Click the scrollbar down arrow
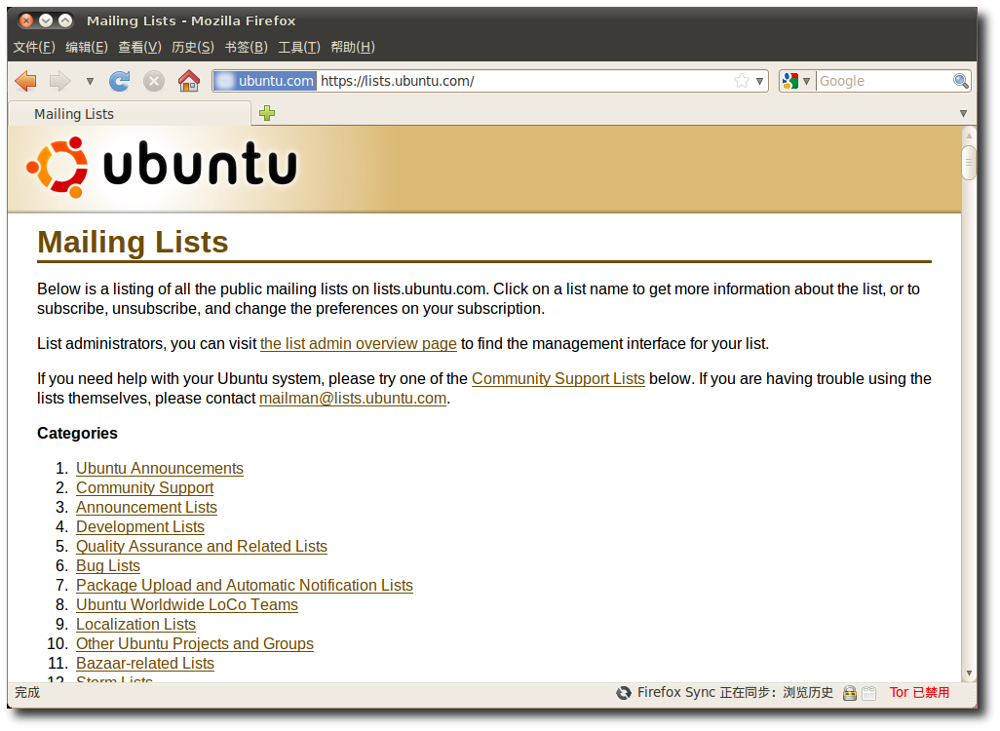 (969, 673)
